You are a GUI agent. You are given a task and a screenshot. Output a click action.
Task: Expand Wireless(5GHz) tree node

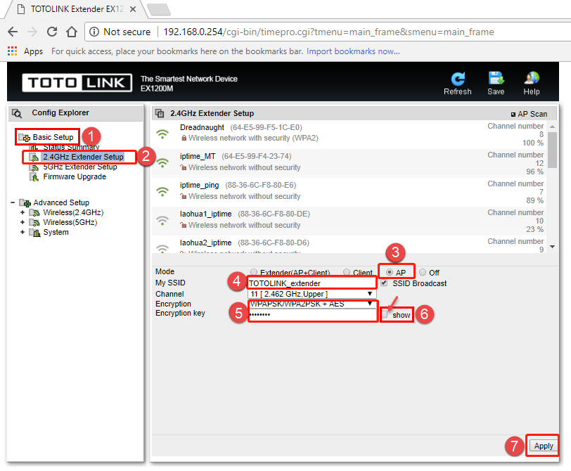coord(23,222)
